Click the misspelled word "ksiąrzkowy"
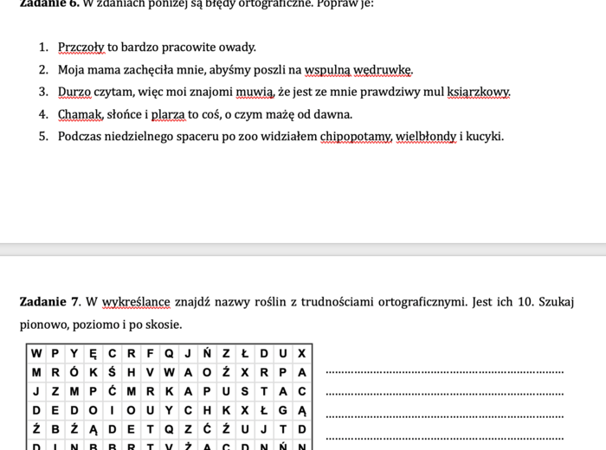Image resolution: width=606 pixels, height=450 pixels. click(478, 92)
